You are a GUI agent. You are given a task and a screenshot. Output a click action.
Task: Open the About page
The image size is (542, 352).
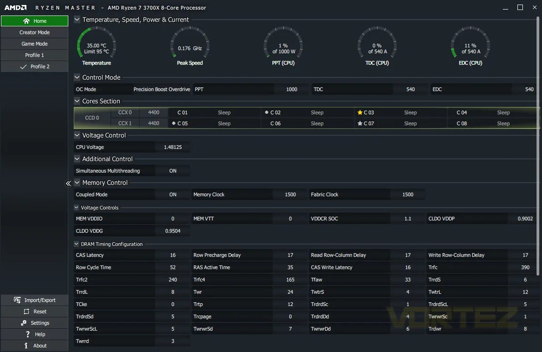coord(35,346)
